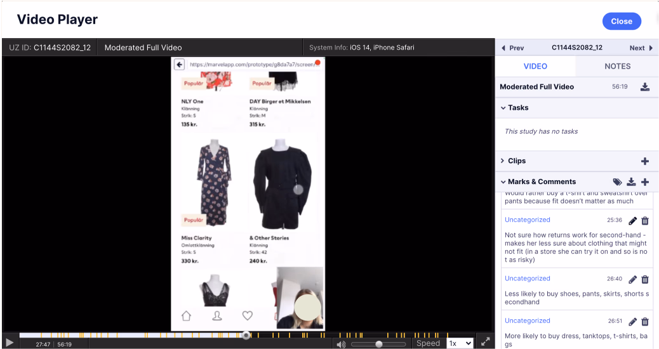
Task: Download the Moderated Full Video
Action: pyautogui.click(x=644, y=87)
